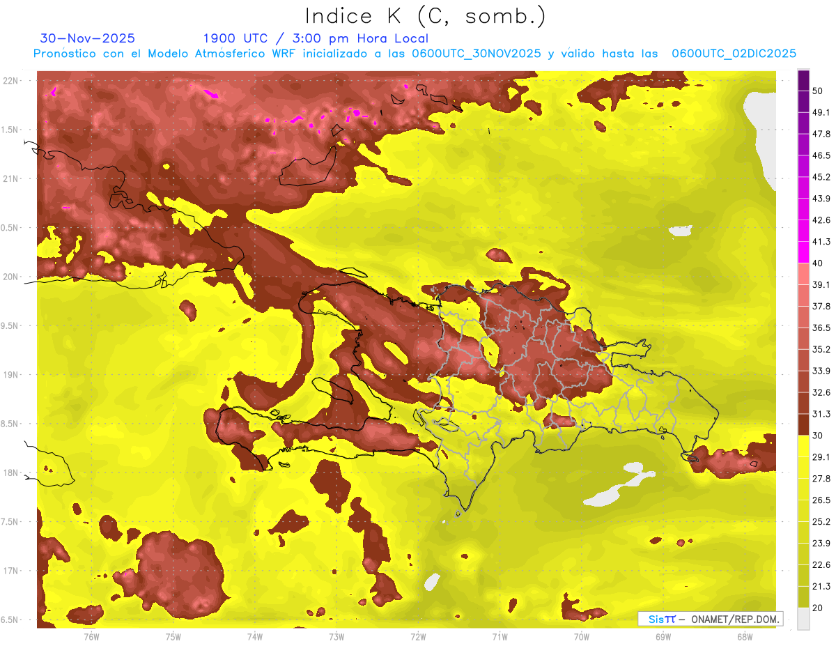Image resolution: width=836 pixels, height=646 pixels.
Task: Click the colorbar value '50'
Action: 817,91
